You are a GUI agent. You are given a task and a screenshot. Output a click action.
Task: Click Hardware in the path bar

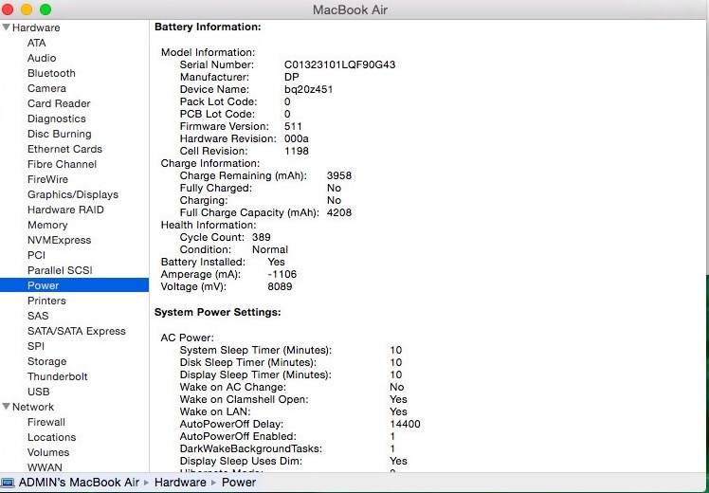pos(180,483)
